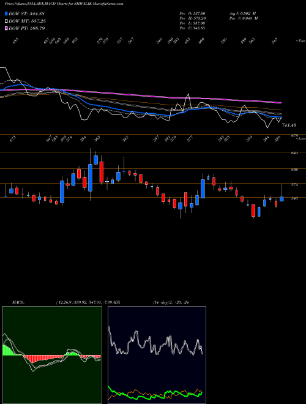Click the 545 price axis label
The image size is (306, 404).
(294, 198)
